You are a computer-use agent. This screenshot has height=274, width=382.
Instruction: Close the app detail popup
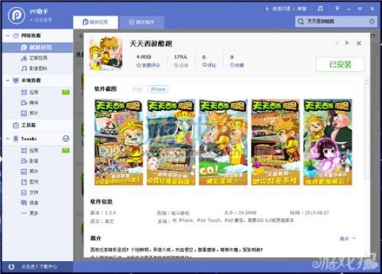pos(359,43)
